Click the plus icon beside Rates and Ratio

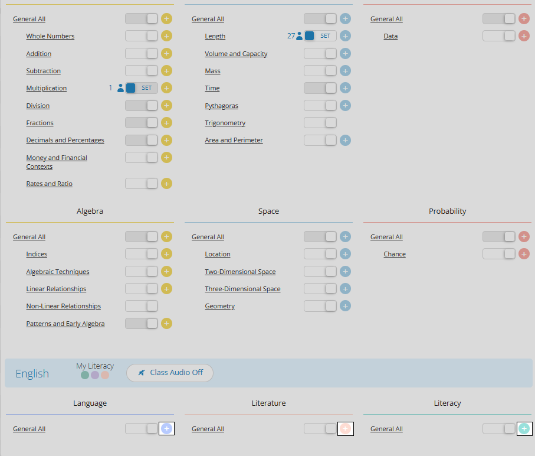(166, 184)
